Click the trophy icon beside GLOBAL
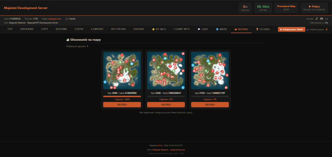The width and height of the screenshot is (332, 157). pos(257,29)
